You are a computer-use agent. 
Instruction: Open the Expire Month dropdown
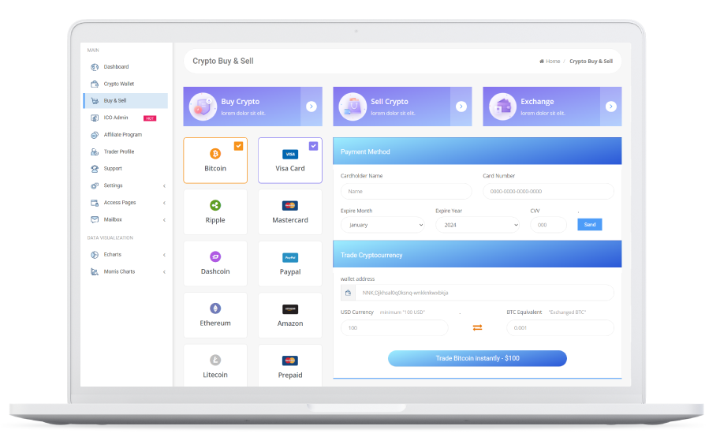(x=383, y=225)
